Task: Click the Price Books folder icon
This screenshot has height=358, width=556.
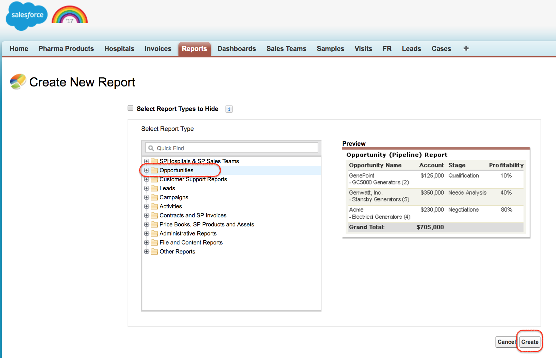Action: 154,224
